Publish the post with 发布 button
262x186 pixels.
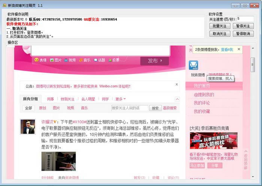pos(155,61)
